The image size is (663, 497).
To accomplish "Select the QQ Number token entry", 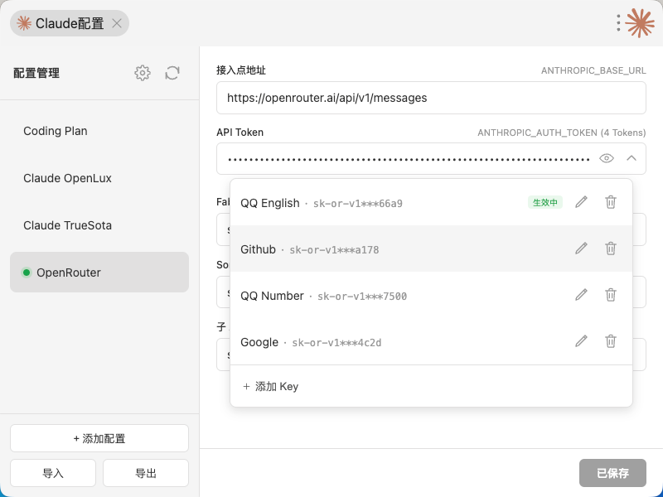I will coord(431,295).
